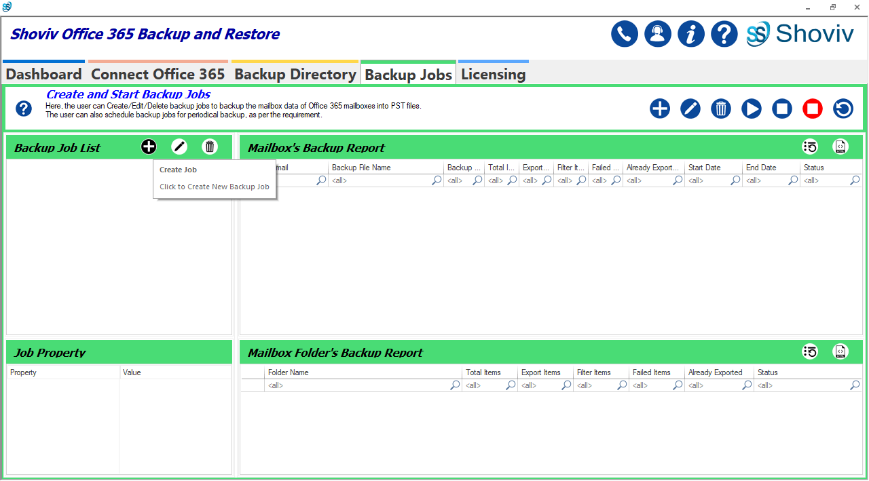Screen dimensions: 869x481
Task: Open the edit backup job pencil icon
Action: coord(690,109)
